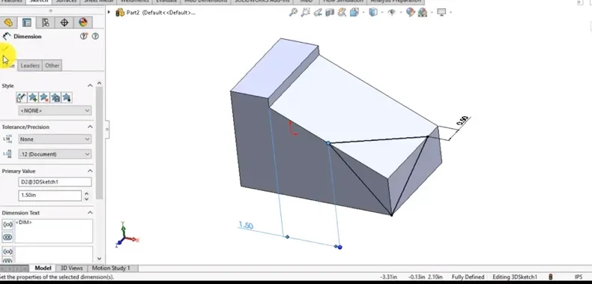The width and height of the screenshot is (592, 284).
Task: Increase primary value with up spinner arrow
Action: tap(86, 193)
